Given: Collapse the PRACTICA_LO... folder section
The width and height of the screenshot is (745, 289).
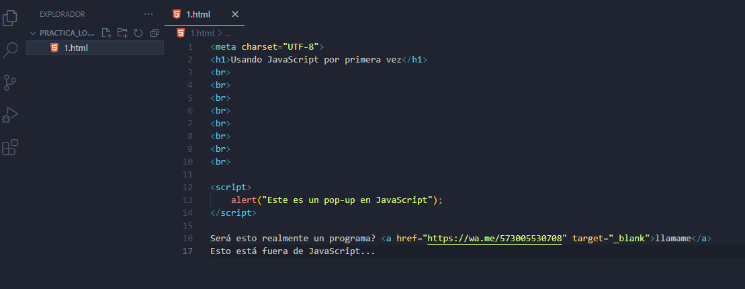Looking at the screenshot, I should coord(62,34).
